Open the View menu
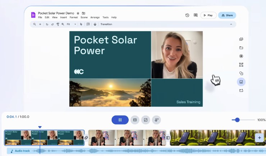 (55, 17)
